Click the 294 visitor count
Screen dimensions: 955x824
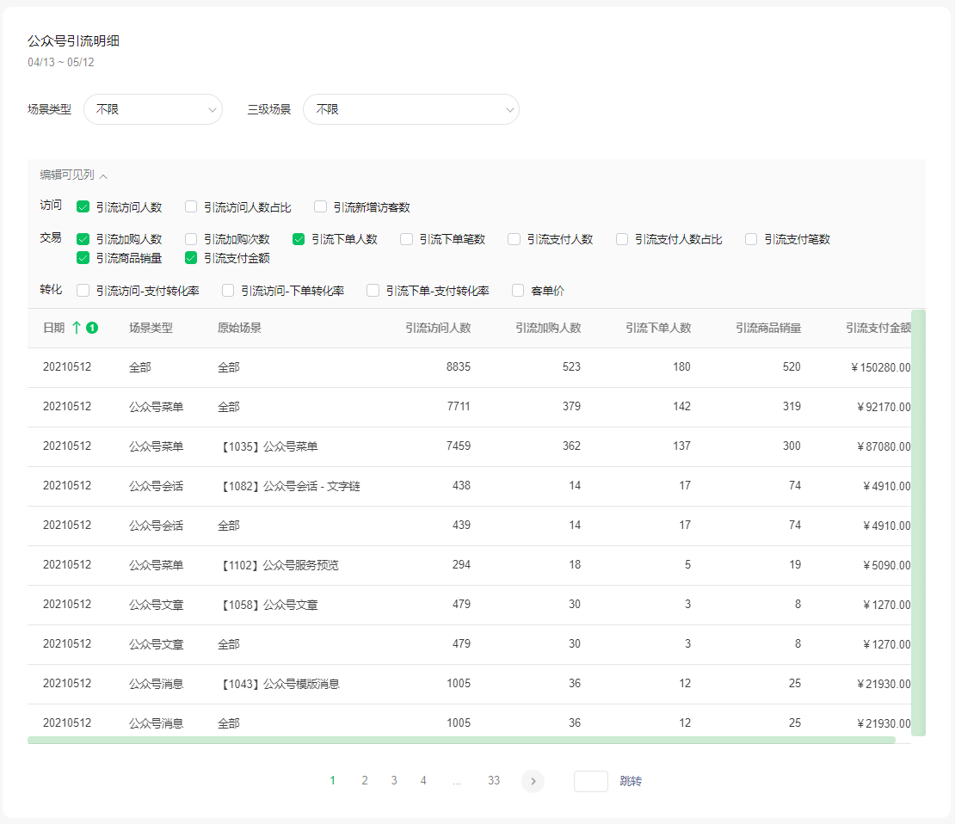(462, 564)
